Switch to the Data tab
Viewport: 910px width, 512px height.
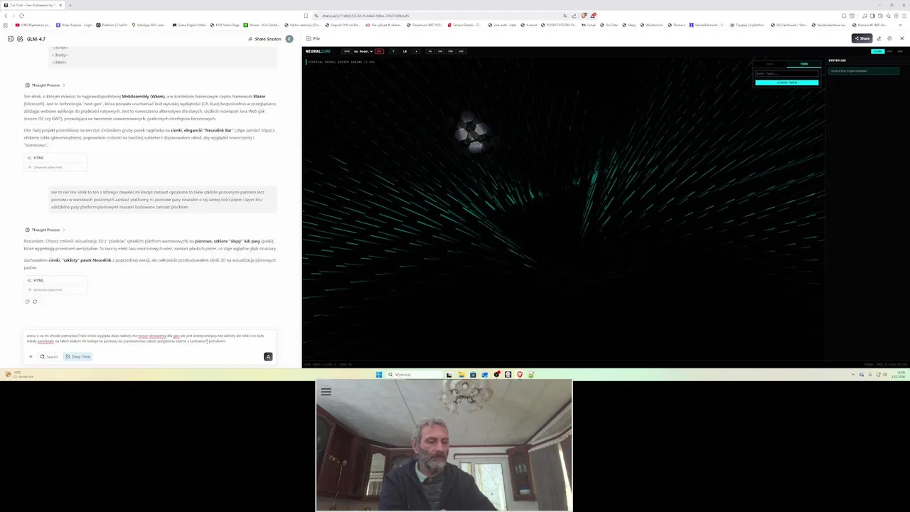tap(770, 64)
